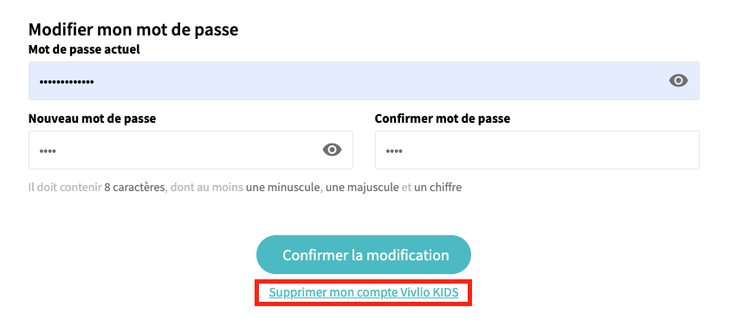Click the un chiffre requirement text

tap(437, 188)
